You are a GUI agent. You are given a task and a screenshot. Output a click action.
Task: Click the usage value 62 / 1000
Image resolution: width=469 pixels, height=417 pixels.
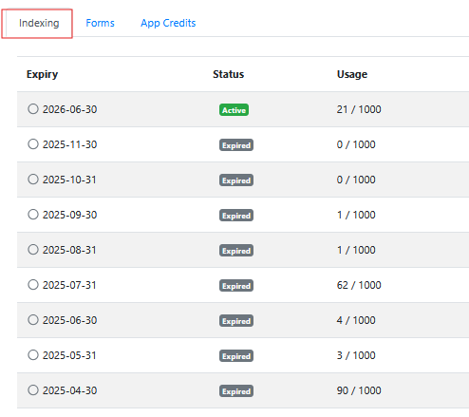[x=359, y=285]
